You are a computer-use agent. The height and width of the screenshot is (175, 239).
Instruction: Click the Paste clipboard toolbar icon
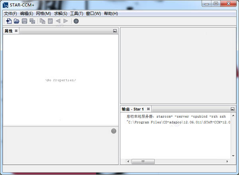[50, 21]
